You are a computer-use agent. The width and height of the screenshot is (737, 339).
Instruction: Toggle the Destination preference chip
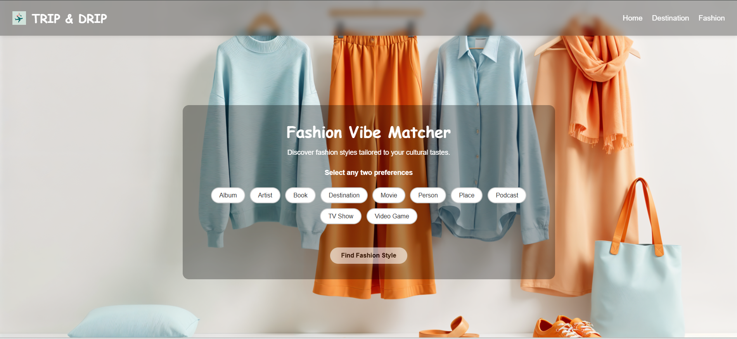coord(344,195)
